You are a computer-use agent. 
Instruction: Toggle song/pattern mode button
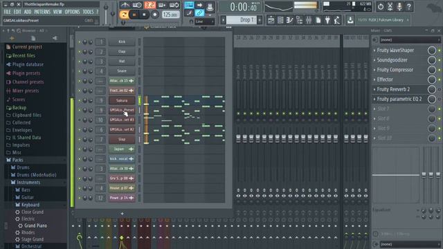pos(124,15)
